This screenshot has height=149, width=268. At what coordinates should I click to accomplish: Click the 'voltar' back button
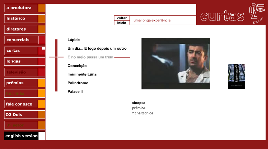(x=122, y=18)
